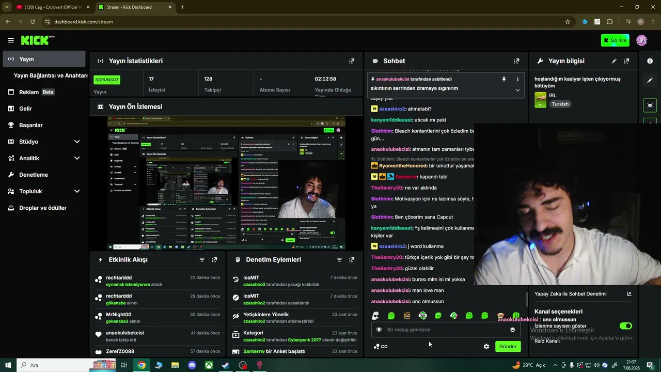Click the Bir mesaj gönderin input
661x372 pixels.
445,330
